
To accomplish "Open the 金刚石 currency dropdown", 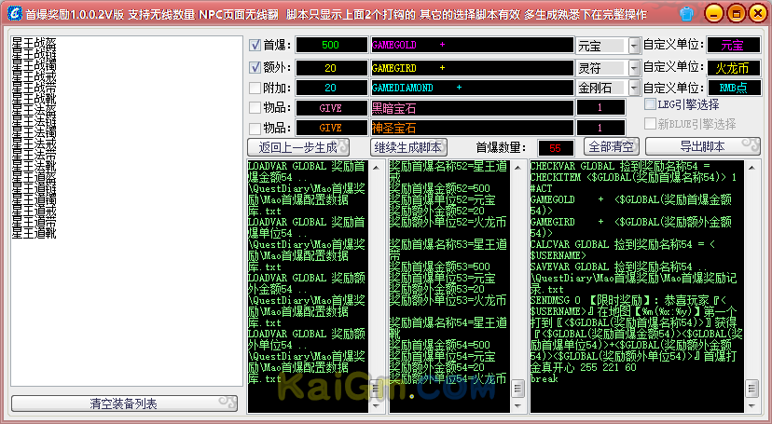I will coord(634,88).
